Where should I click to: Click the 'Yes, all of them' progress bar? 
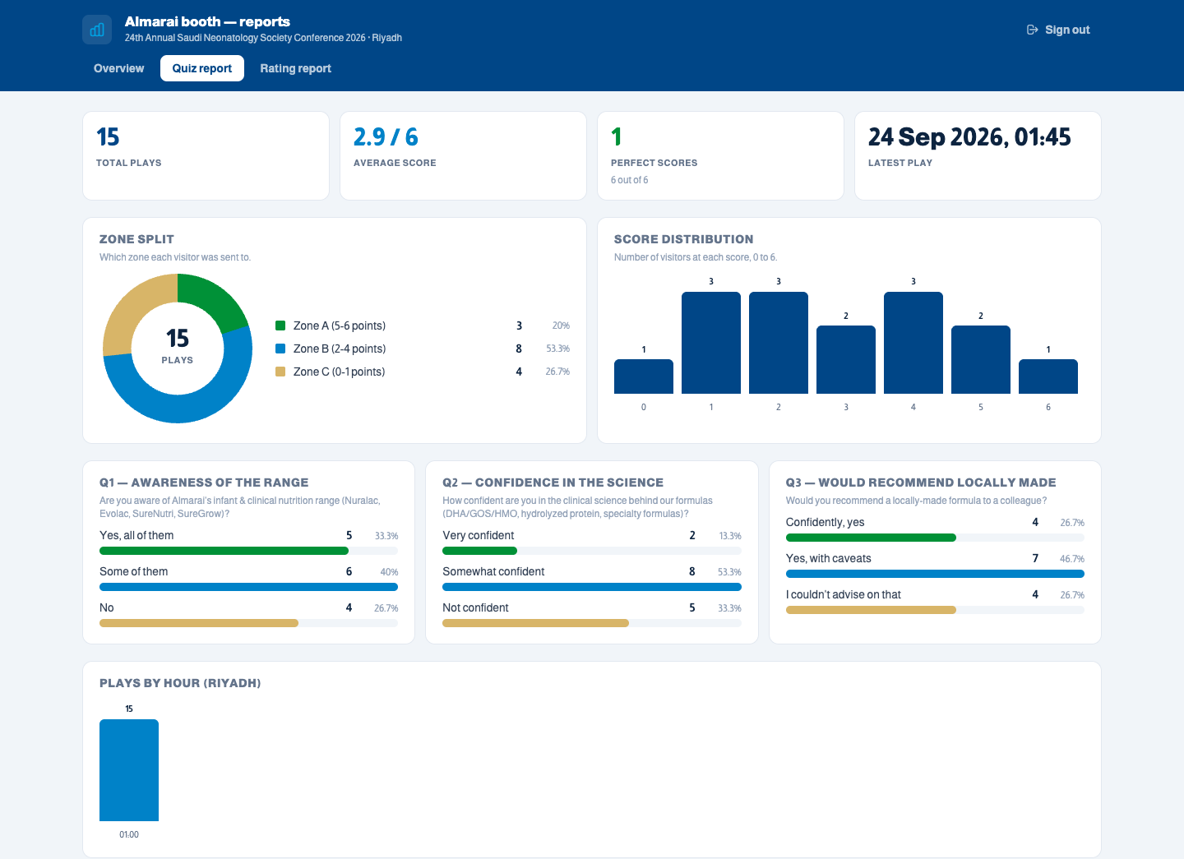click(x=248, y=551)
